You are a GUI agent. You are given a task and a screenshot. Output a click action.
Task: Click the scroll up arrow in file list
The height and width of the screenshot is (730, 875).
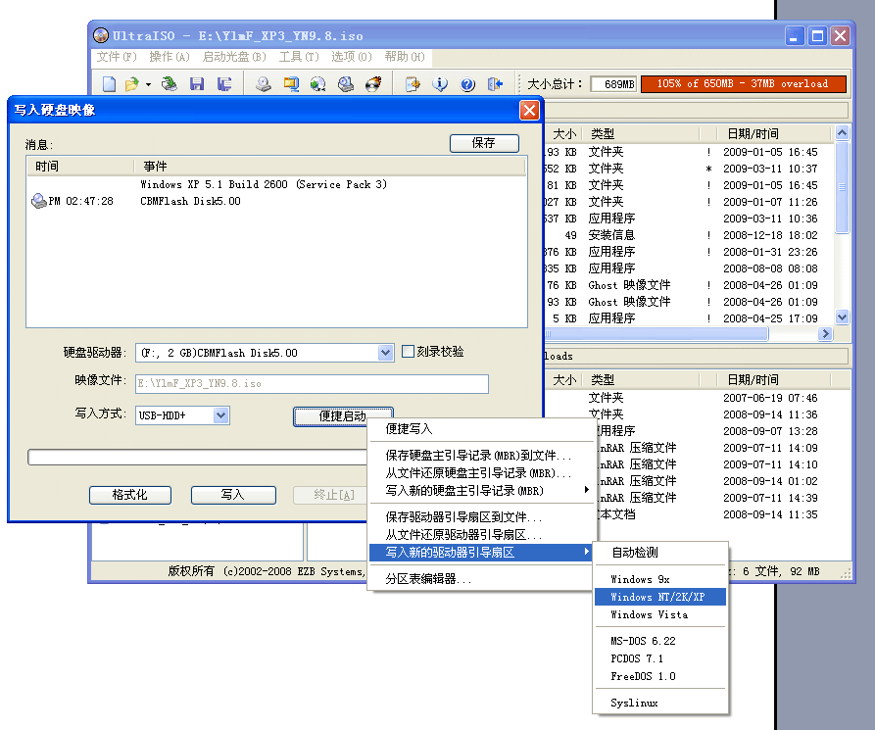click(x=842, y=133)
